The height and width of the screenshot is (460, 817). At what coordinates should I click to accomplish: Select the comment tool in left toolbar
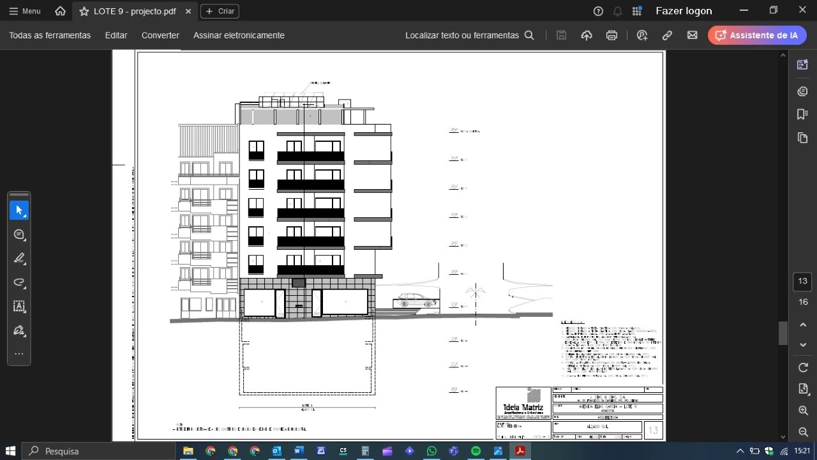(x=19, y=234)
